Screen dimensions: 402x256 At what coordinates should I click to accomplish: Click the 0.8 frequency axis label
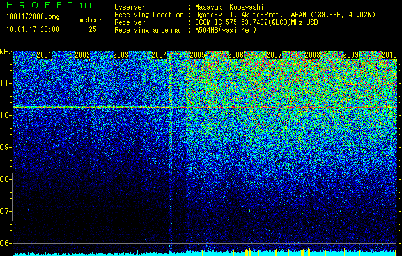coord(4,179)
